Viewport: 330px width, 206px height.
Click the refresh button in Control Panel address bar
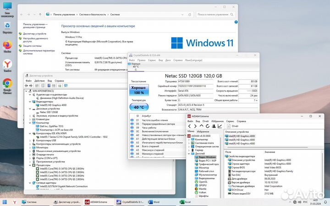[x=190, y=15]
